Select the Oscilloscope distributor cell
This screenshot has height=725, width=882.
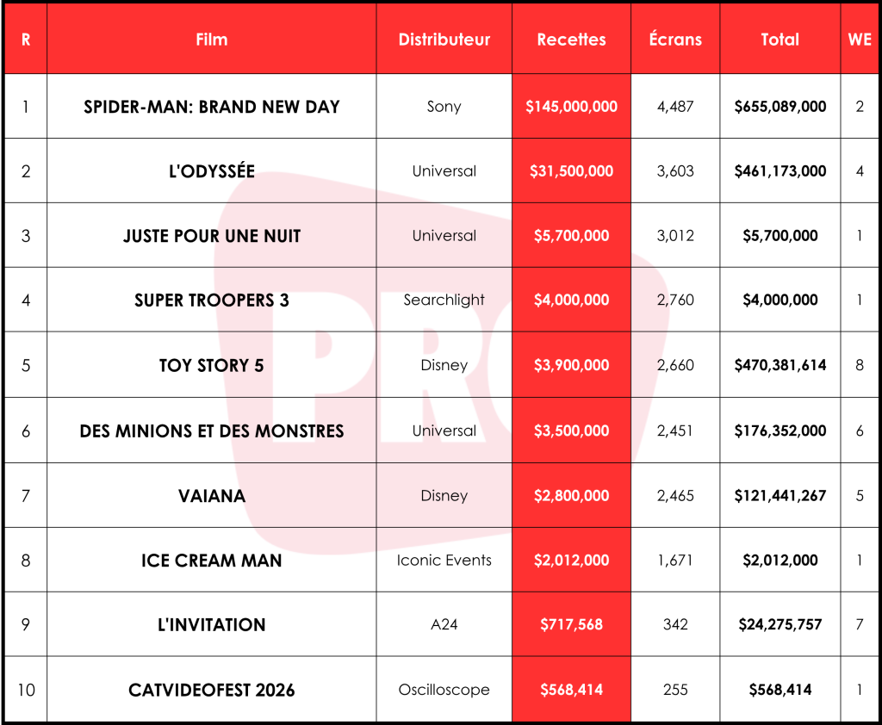[x=444, y=690]
